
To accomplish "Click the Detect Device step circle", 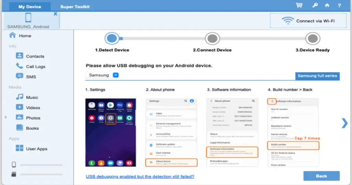I will 112,39.
